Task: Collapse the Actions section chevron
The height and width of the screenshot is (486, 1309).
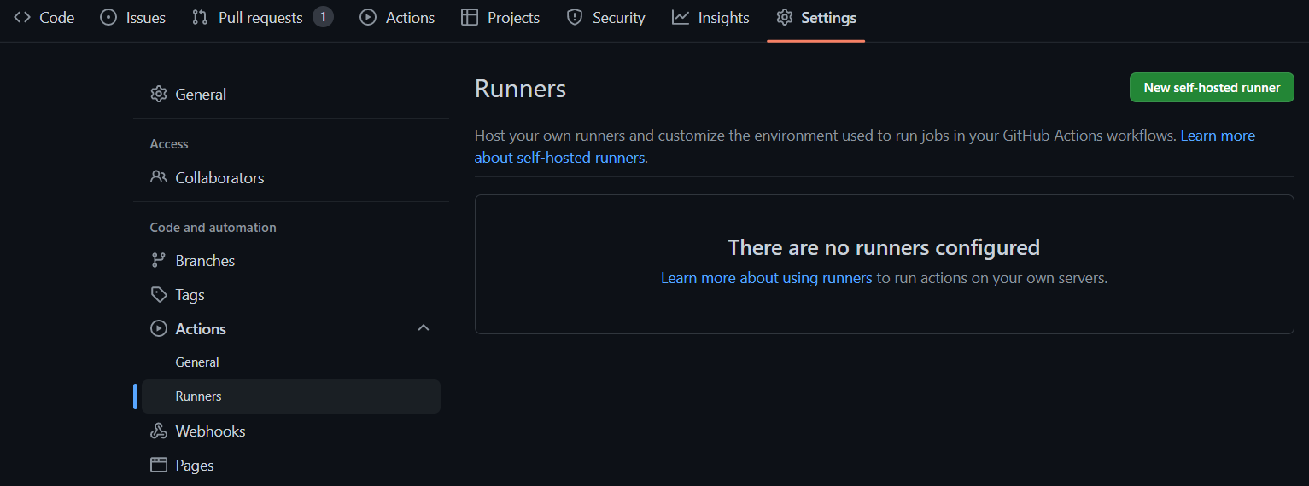Action: click(423, 328)
